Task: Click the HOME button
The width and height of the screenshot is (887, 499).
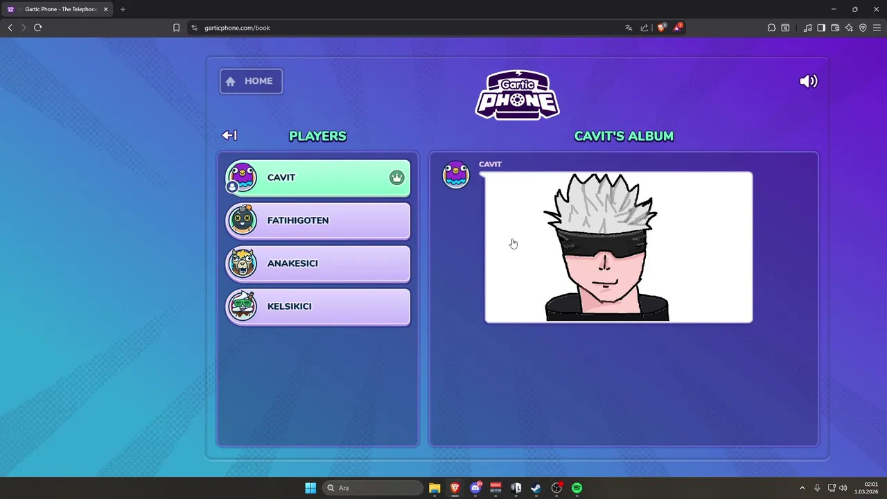Action: click(251, 81)
